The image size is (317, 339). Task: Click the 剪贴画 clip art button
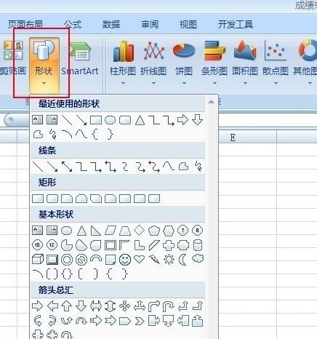click(x=12, y=59)
